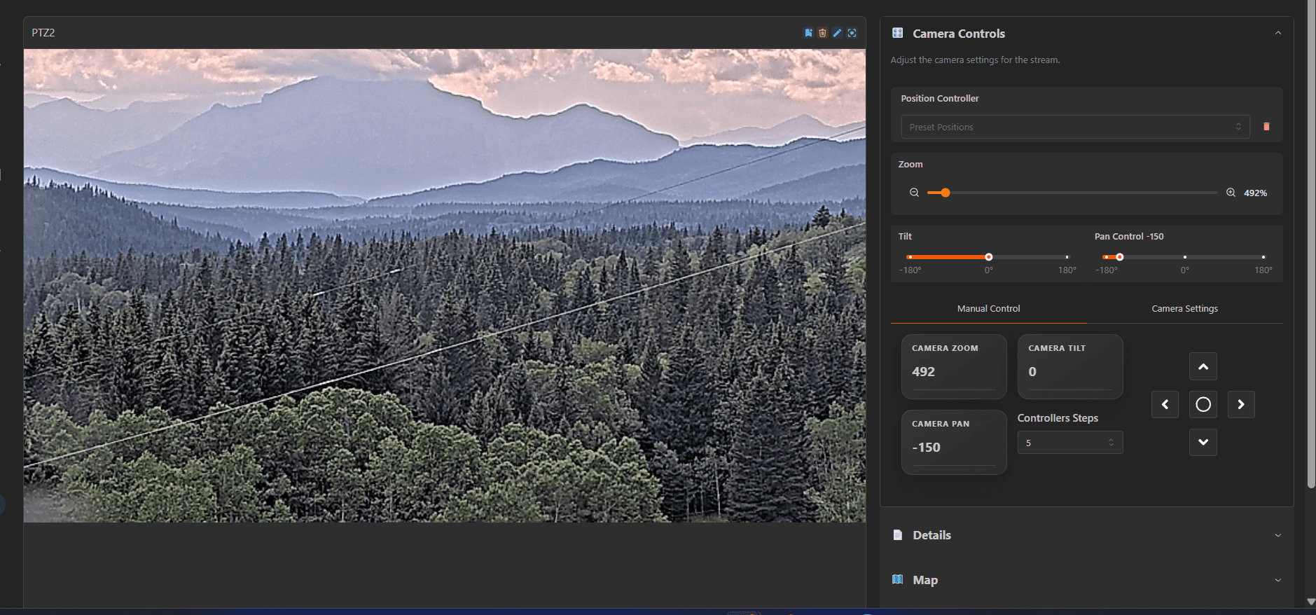Click the Details heading text

coord(931,535)
